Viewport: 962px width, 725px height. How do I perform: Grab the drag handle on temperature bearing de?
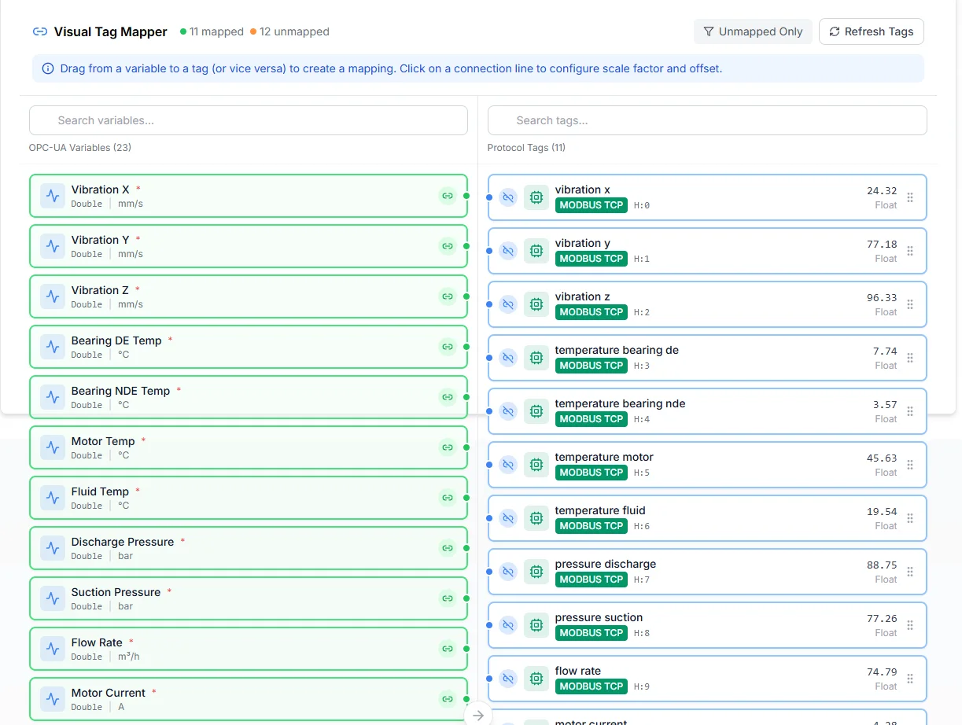click(x=910, y=358)
